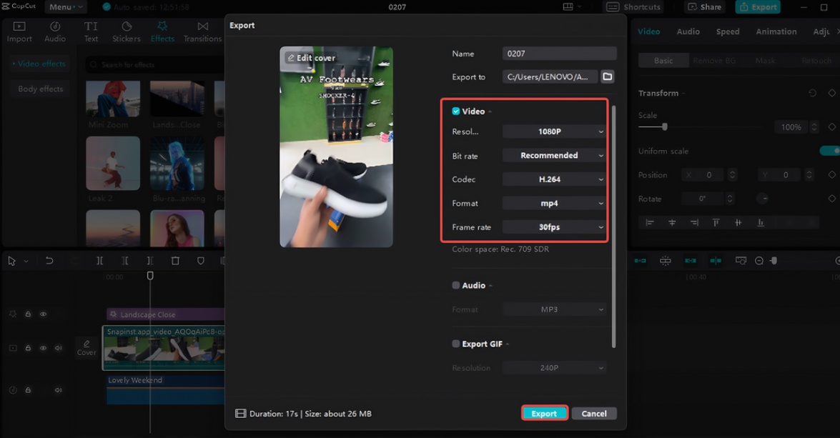Cancel the export dialog
This screenshot has width=840, height=438.
click(x=594, y=414)
